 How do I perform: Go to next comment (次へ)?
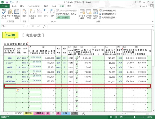pos(52,13)
